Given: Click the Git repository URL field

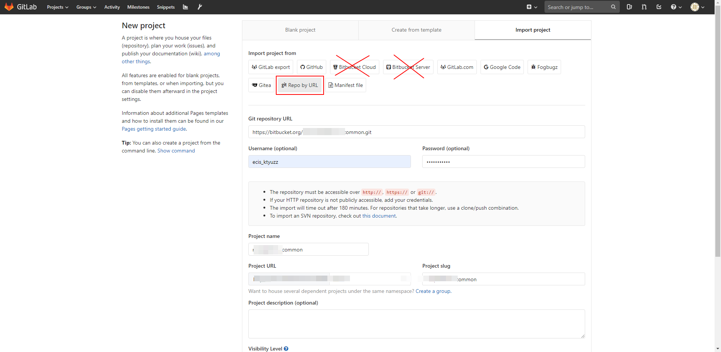Looking at the screenshot, I should (417, 132).
